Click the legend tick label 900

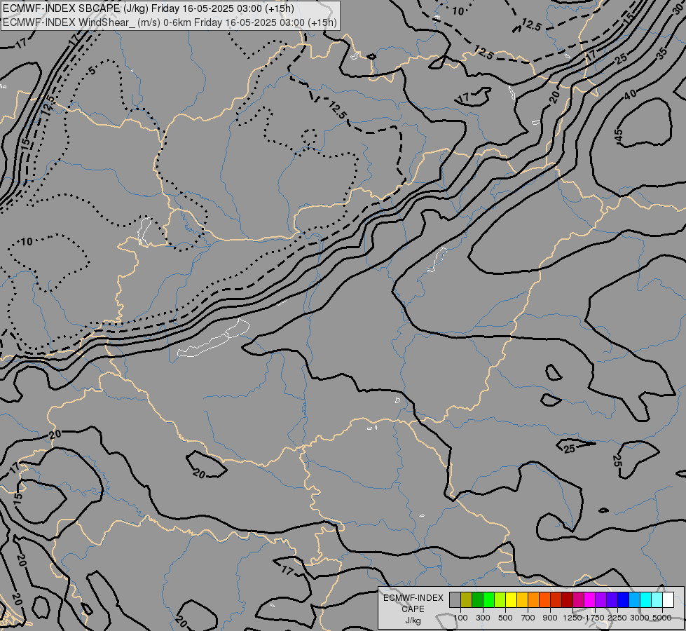(550, 618)
